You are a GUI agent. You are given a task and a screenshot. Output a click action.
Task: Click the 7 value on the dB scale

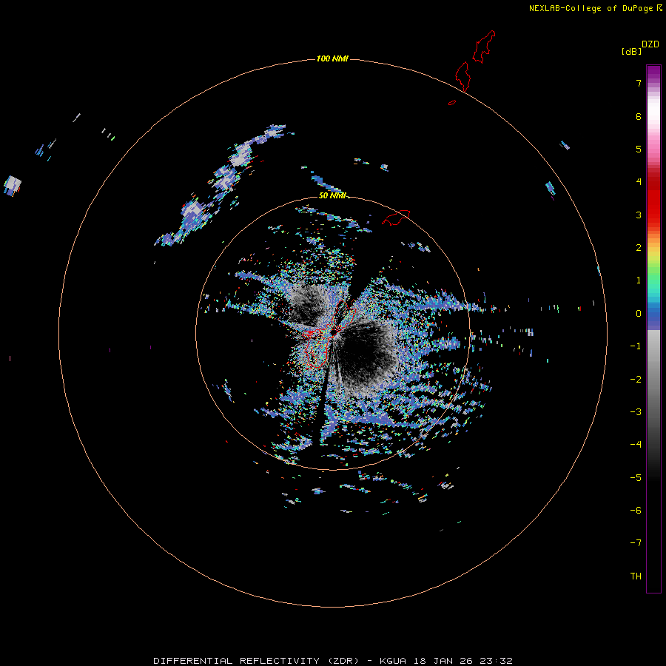point(639,83)
